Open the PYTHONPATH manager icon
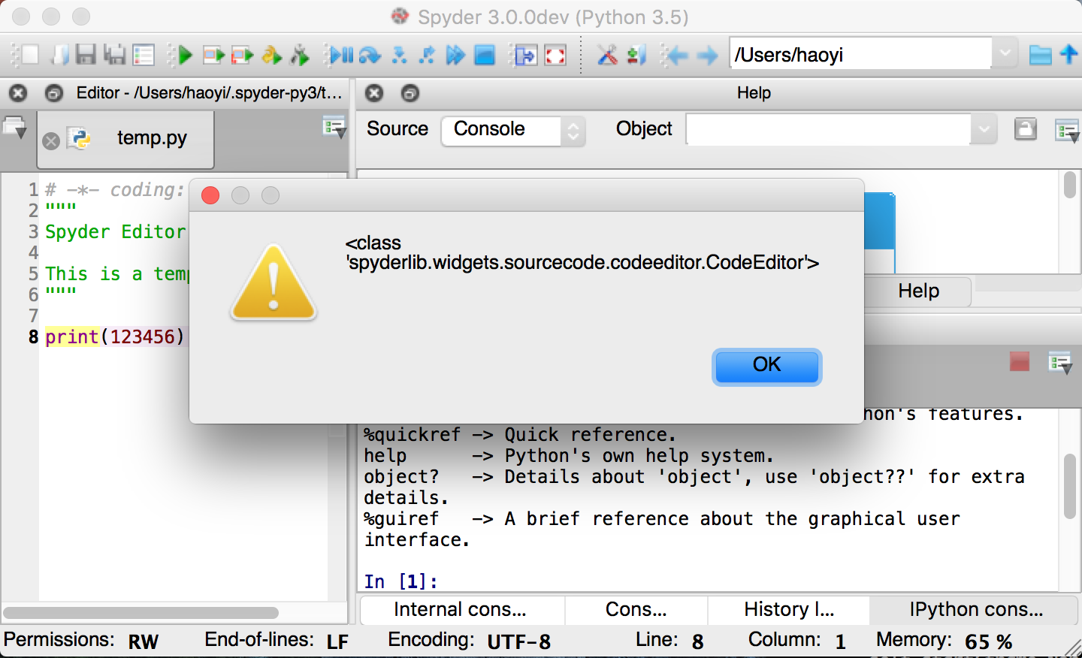This screenshot has height=658, width=1082. pyautogui.click(x=636, y=55)
